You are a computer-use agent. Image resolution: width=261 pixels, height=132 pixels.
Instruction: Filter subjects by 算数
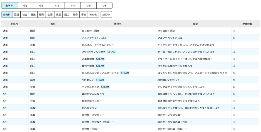33,15
